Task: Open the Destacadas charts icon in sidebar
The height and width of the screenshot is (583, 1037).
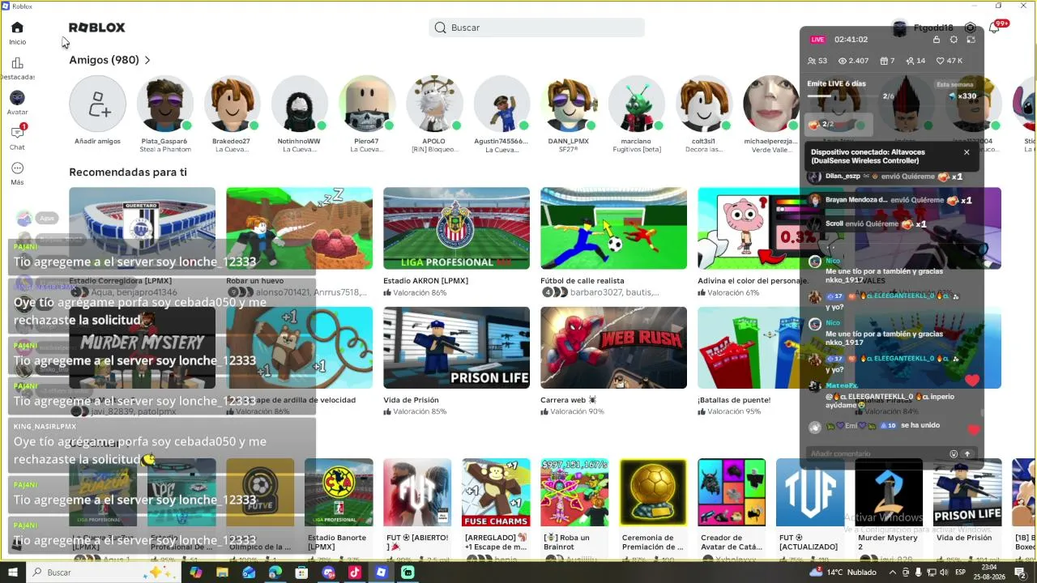Action: [17, 68]
